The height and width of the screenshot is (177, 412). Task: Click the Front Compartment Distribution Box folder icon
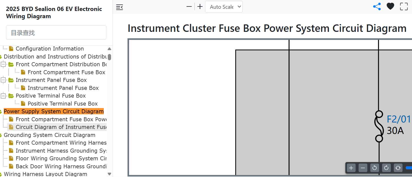(x=11, y=64)
